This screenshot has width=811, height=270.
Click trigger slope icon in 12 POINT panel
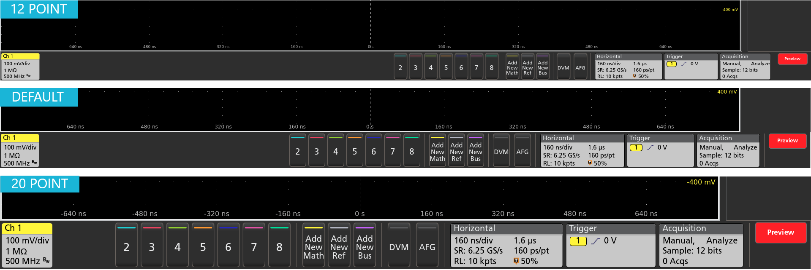(x=684, y=64)
